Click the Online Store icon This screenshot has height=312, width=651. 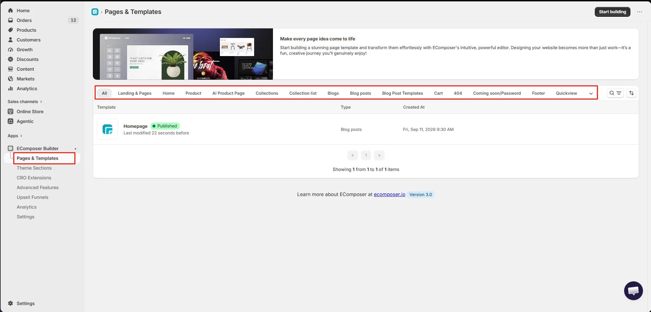10,111
